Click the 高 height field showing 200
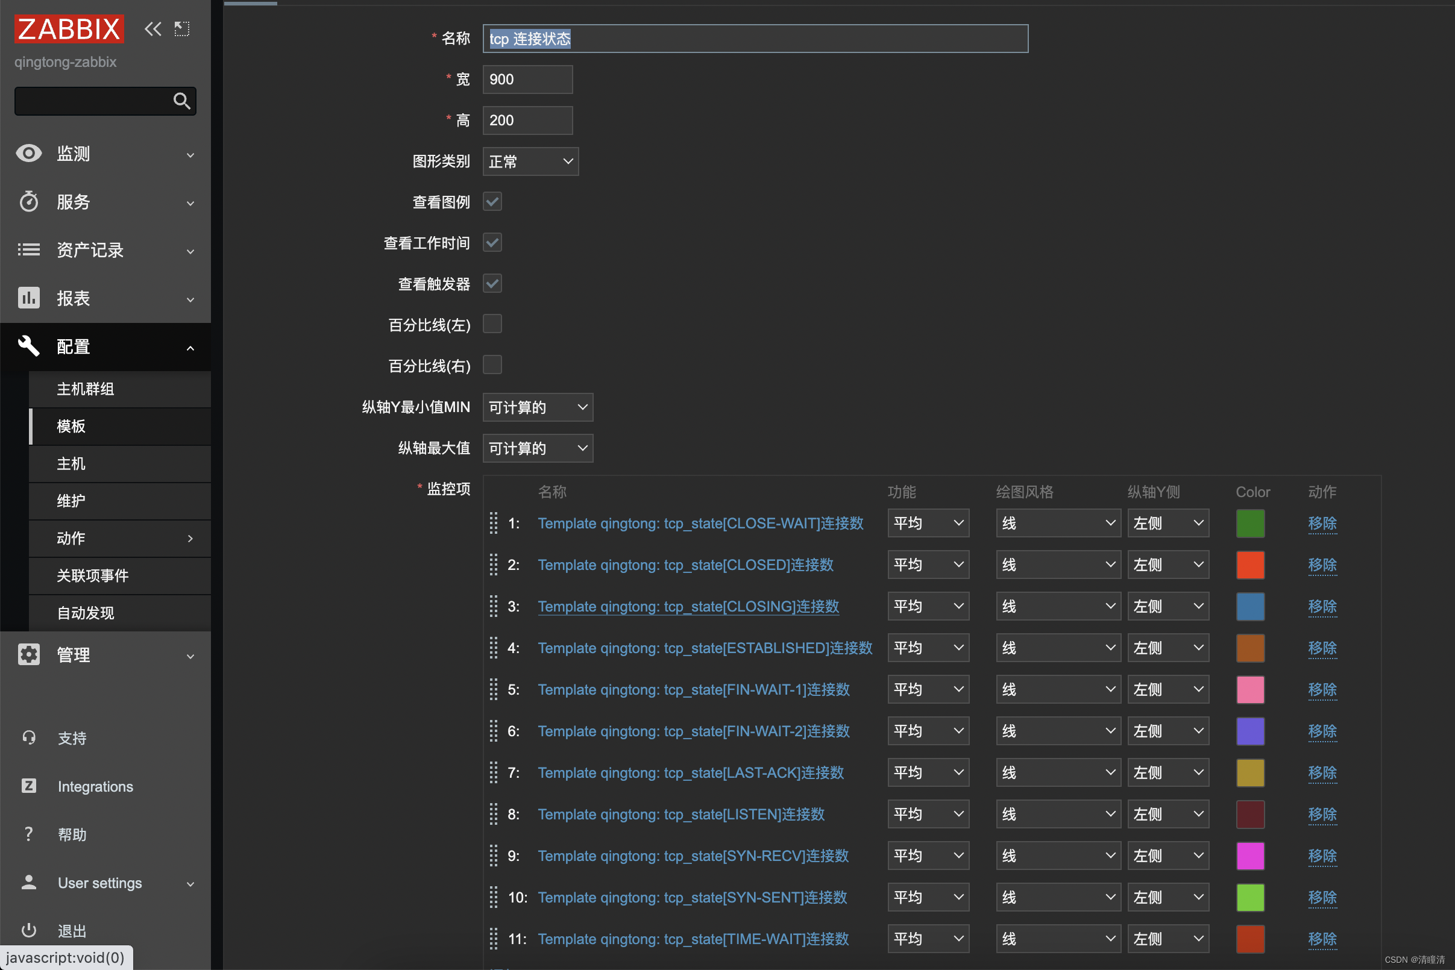 click(528, 120)
